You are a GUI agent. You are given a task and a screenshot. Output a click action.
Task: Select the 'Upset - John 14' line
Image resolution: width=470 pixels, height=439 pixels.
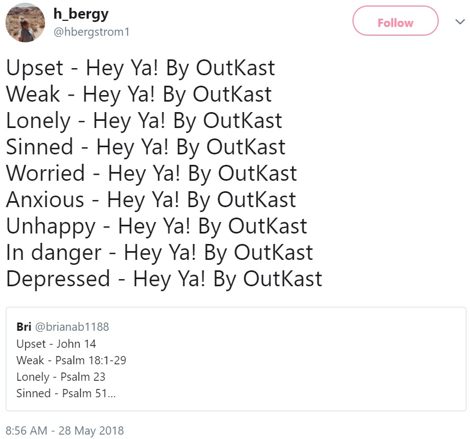56,344
